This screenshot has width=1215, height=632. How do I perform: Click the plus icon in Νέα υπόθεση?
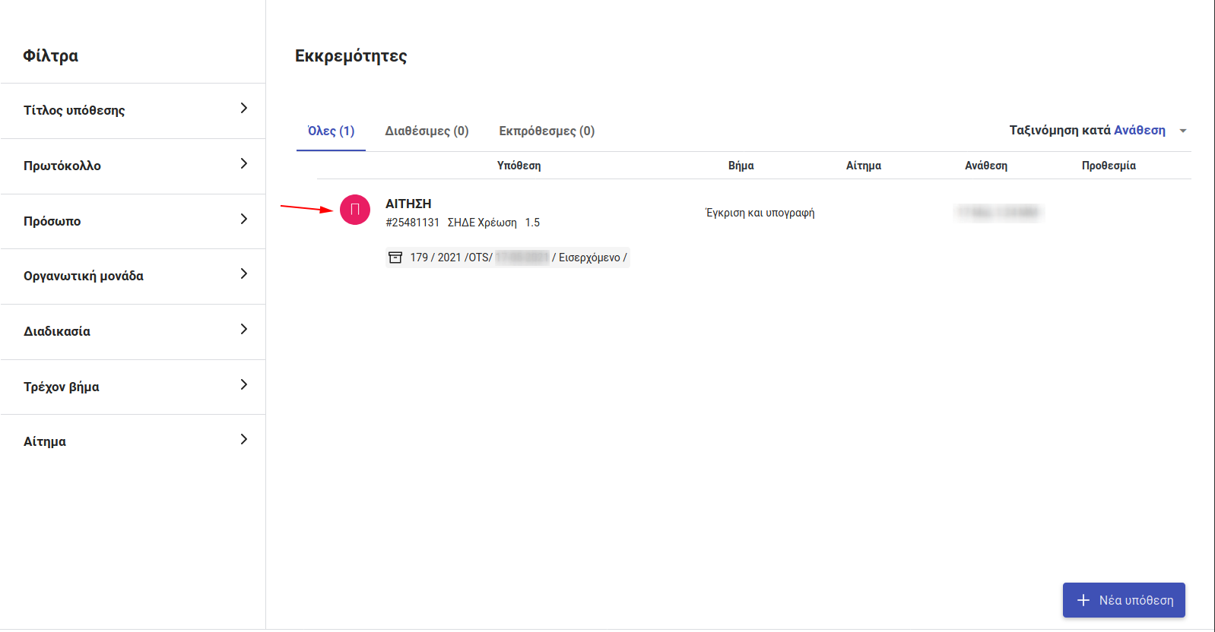(x=1083, y=600)
